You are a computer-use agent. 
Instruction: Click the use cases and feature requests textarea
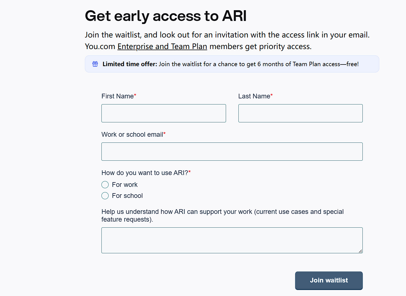point(232,240)
